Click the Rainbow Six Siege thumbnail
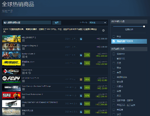Viewport: 150px width, 116px height. click(11, 87)
